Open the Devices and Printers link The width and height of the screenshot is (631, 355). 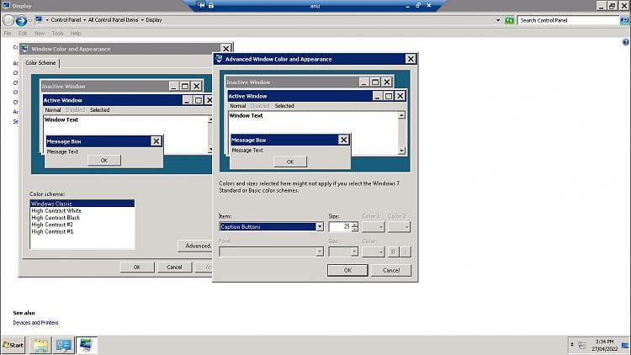point(35,323)
